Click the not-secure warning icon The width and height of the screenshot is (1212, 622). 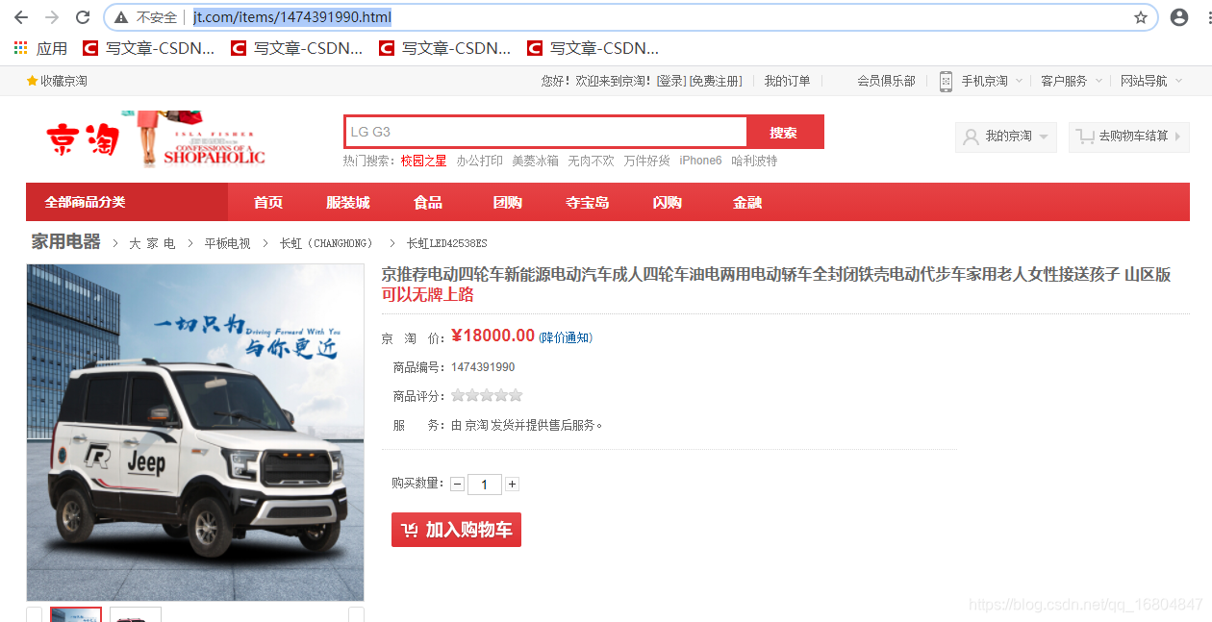coord(120,17)
